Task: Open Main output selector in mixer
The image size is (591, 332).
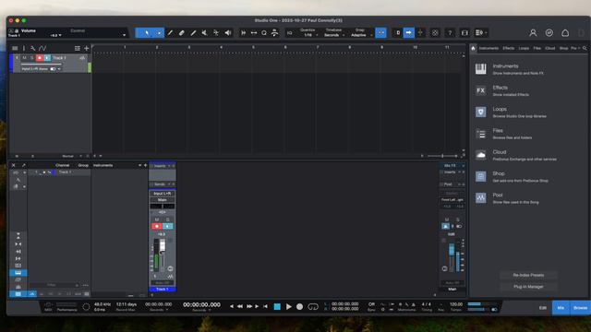Action: [163, 200]
